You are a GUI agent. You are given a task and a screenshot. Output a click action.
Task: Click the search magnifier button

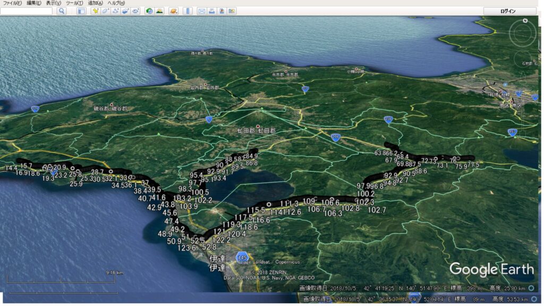click(61, 11)
